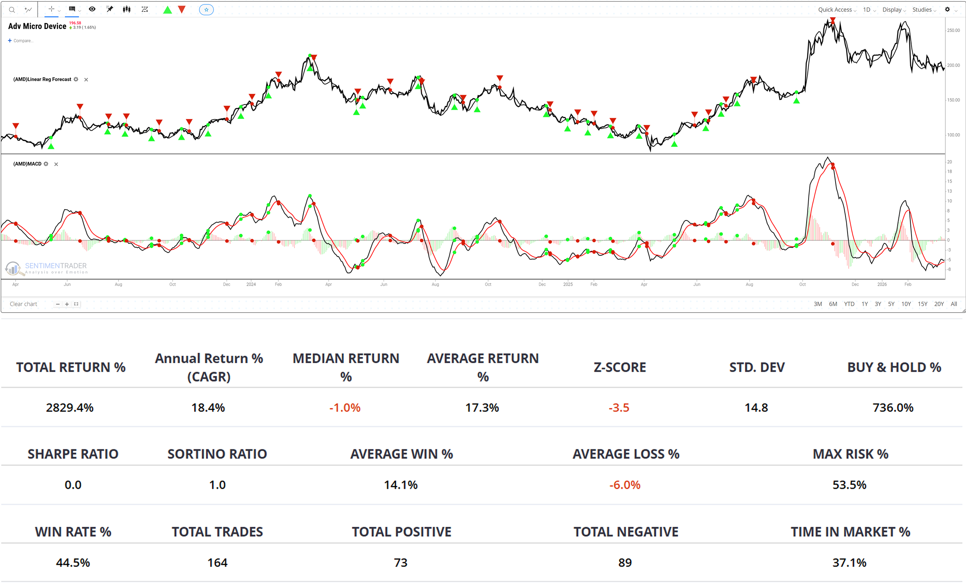Open the MACD indicator settings gear

point(46,164)
